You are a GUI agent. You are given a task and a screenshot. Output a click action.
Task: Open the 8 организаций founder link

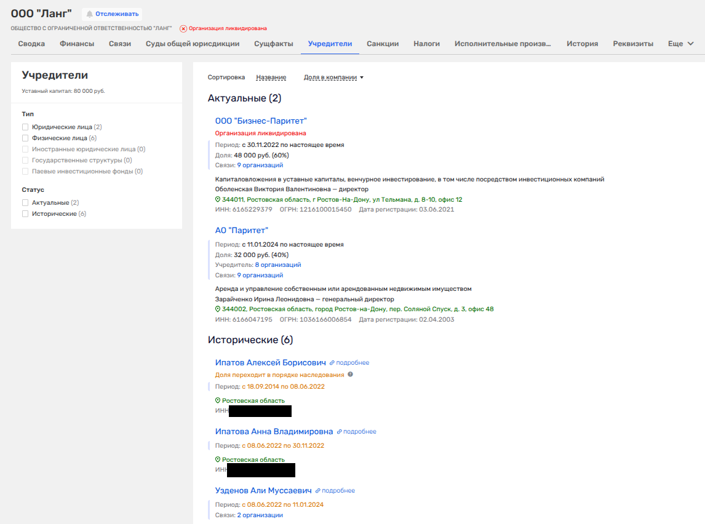click(278, 264)
